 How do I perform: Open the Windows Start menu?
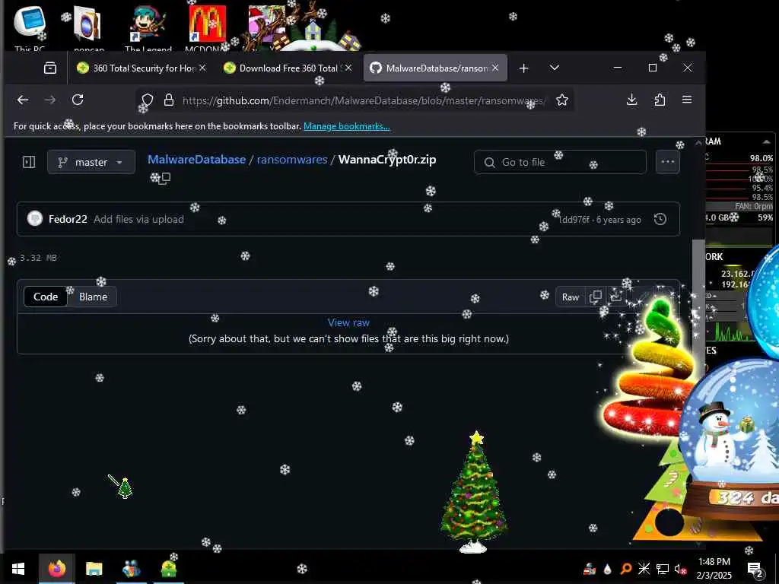[x=18, y=569]
